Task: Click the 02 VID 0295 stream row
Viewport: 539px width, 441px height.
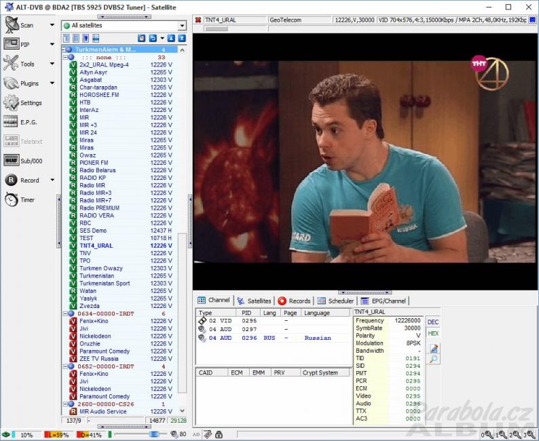Action: tap(274, 321)
